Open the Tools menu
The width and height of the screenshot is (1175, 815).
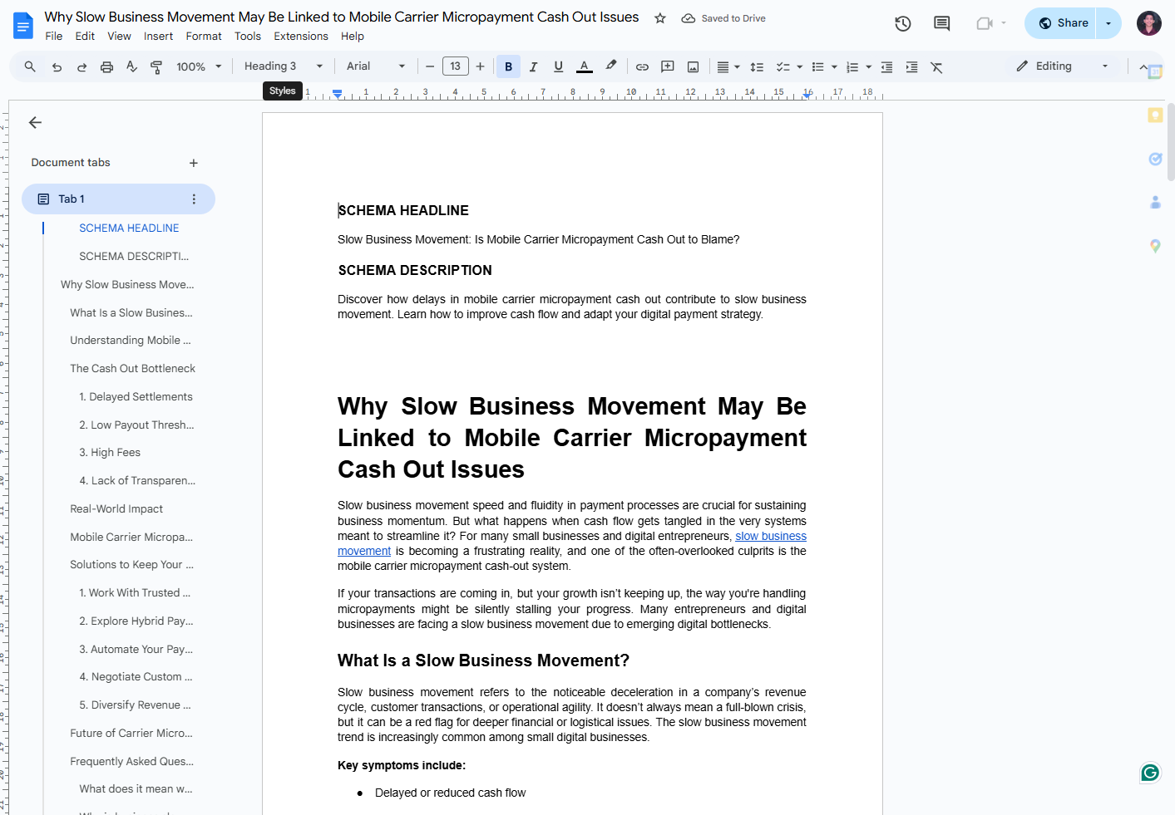248,37
